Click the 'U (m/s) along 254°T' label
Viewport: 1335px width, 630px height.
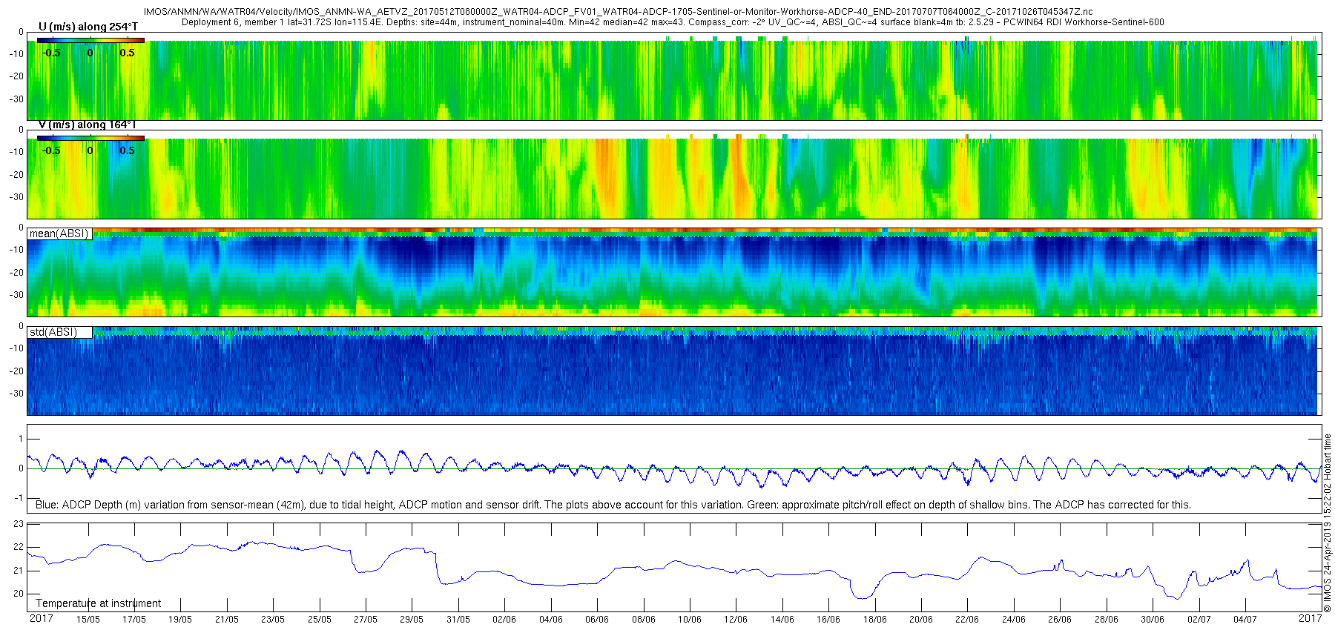(88, 27)
